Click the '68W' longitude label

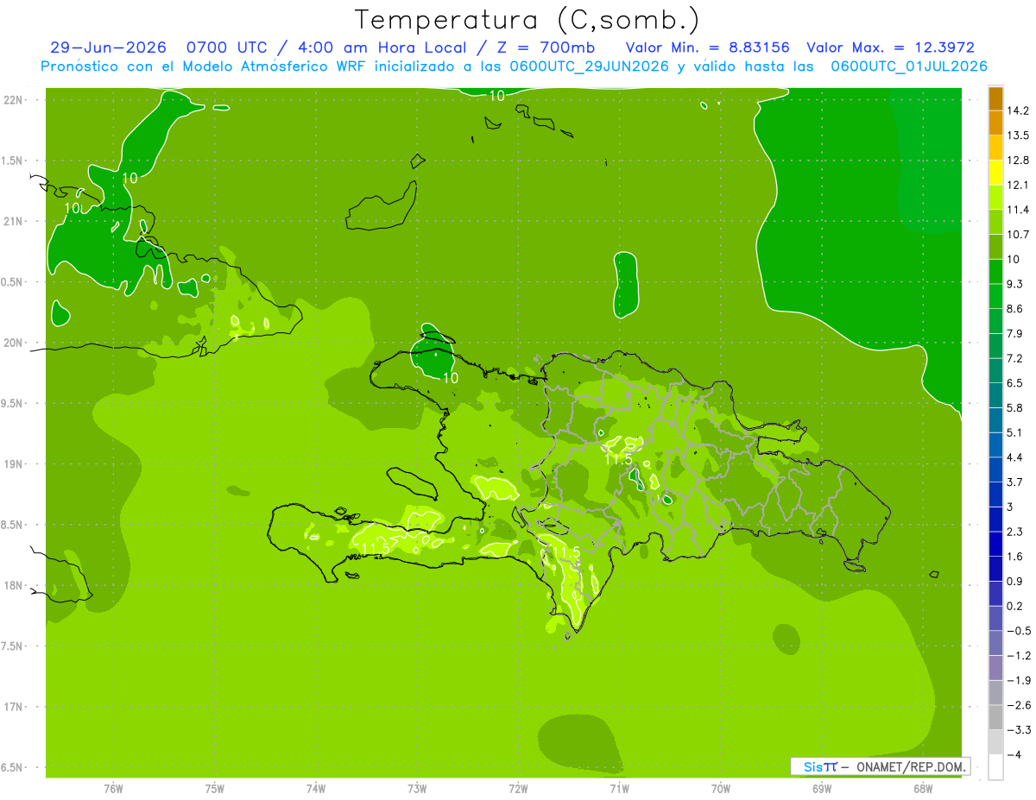pos(923,789)
